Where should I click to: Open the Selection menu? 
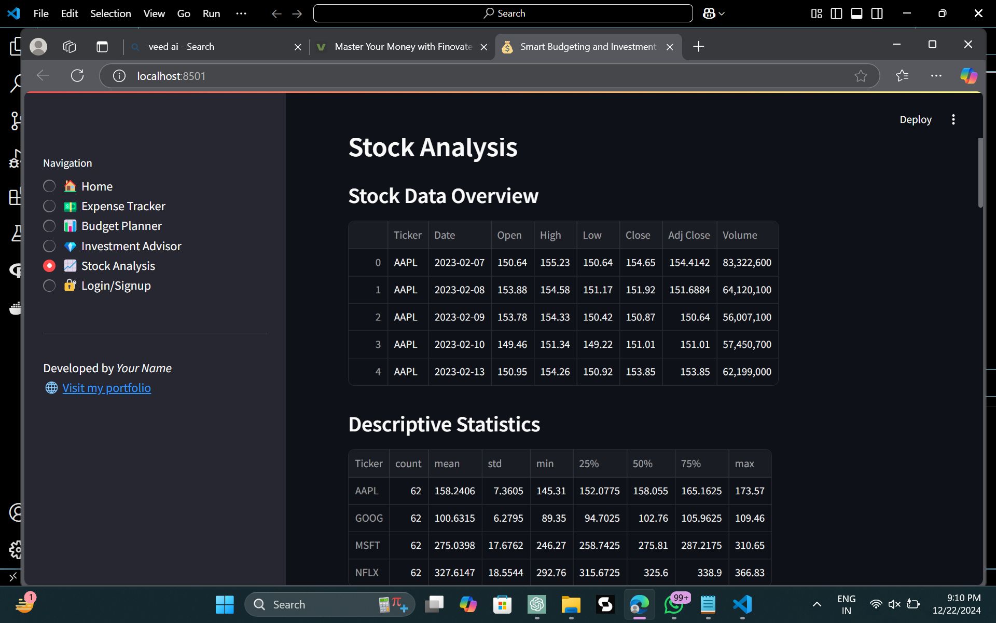pos(110,13)
